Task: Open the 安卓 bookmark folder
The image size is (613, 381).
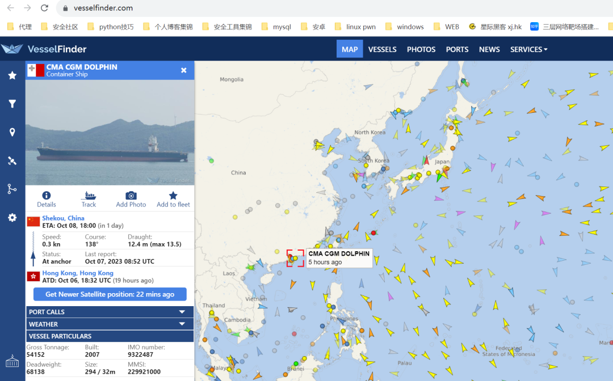Action: (x=313, y=27)
